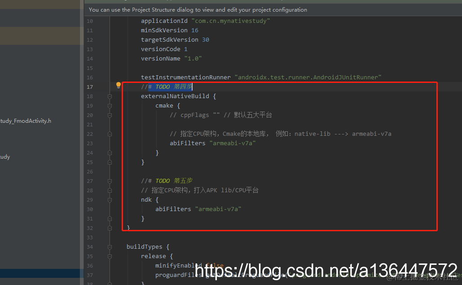Collapse the buildTypes block fold marker on line 34
Viewport: 462px width, 285px height.
[110, 247]
